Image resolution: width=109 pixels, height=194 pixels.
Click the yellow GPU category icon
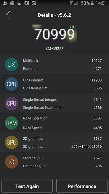tap(12, 142)
